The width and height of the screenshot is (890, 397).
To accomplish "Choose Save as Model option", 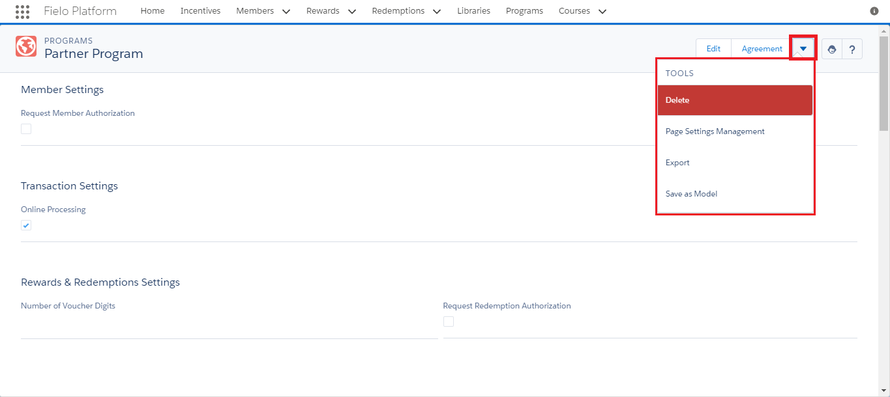I will coord(735,194).
